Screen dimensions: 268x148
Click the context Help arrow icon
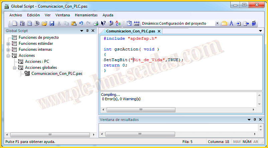[104, 23]
